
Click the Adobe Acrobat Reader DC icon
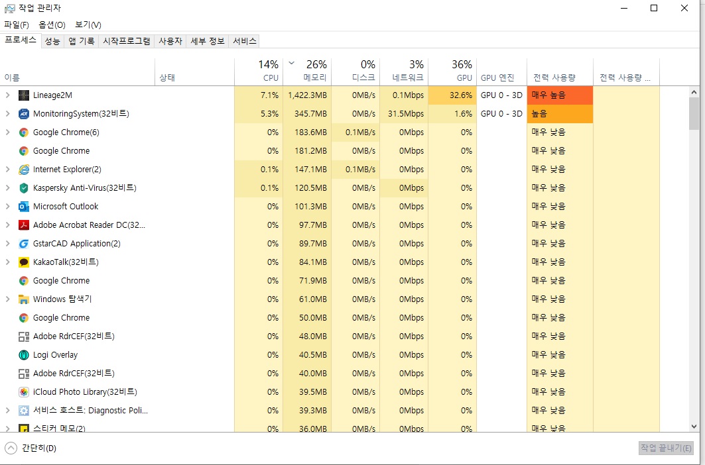click(x=24, y=225)
